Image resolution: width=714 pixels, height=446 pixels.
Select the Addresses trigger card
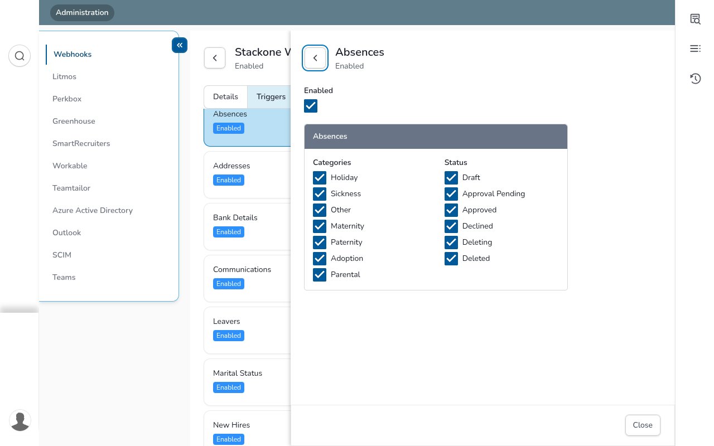pos(247,174)
